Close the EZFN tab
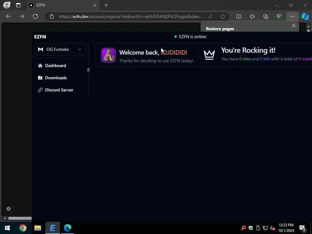Screen dimensions: 312x234 coord(95,5)
